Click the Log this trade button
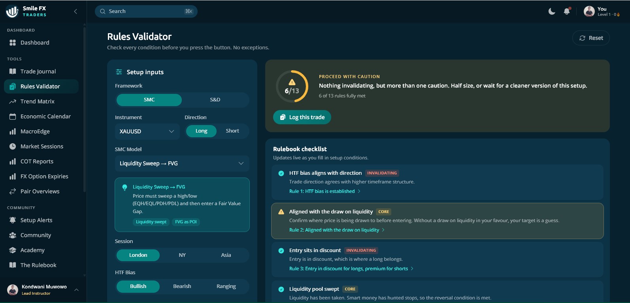Screen dimensions: 630x303 pyautogui.click(x=302, y=117)
